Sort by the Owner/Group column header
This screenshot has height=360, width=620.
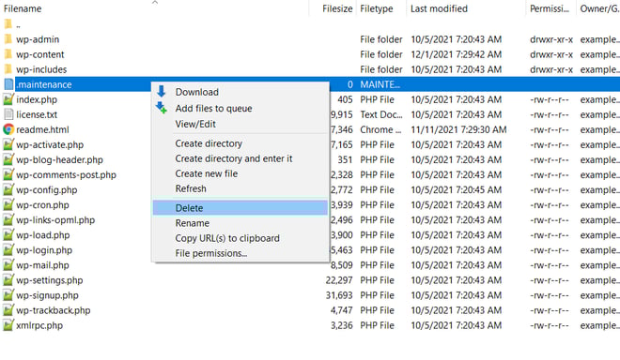coord(598,8)
